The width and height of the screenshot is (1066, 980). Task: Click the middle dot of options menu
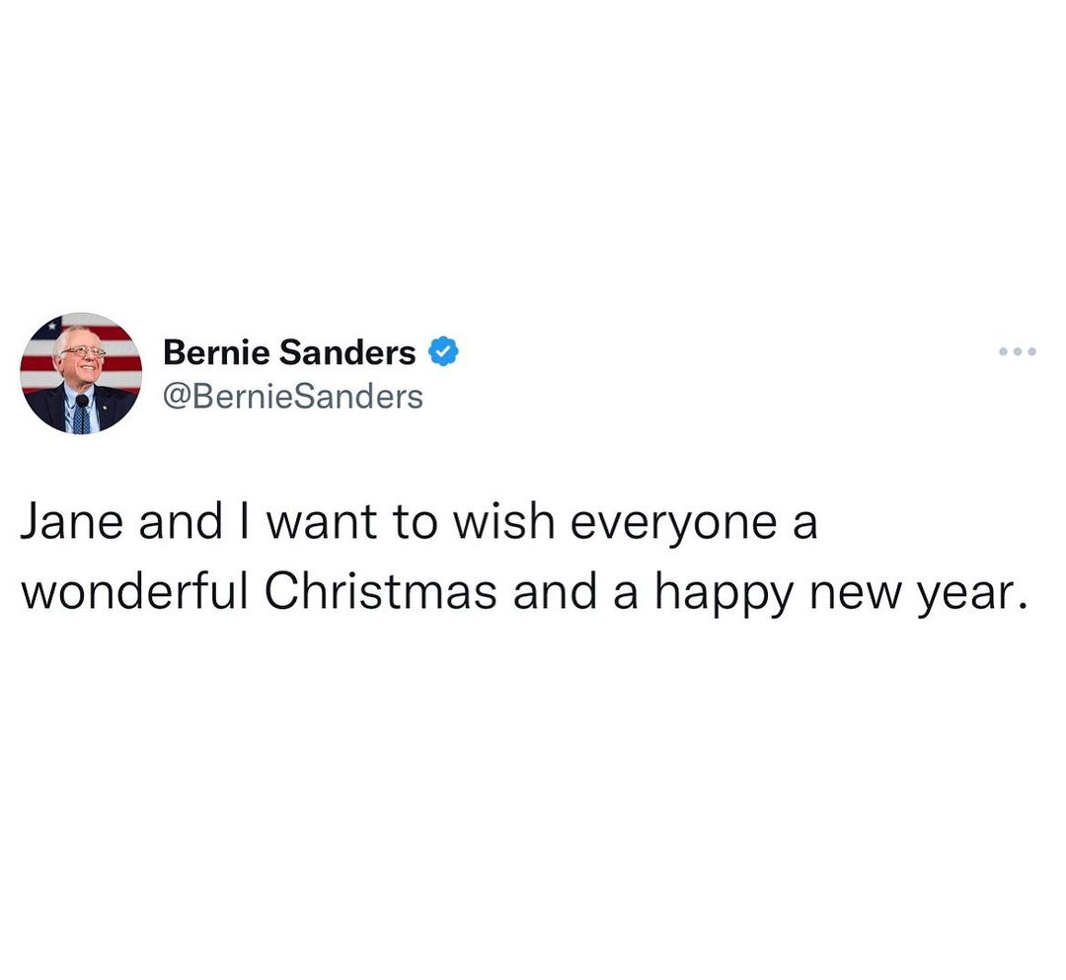1018,351
